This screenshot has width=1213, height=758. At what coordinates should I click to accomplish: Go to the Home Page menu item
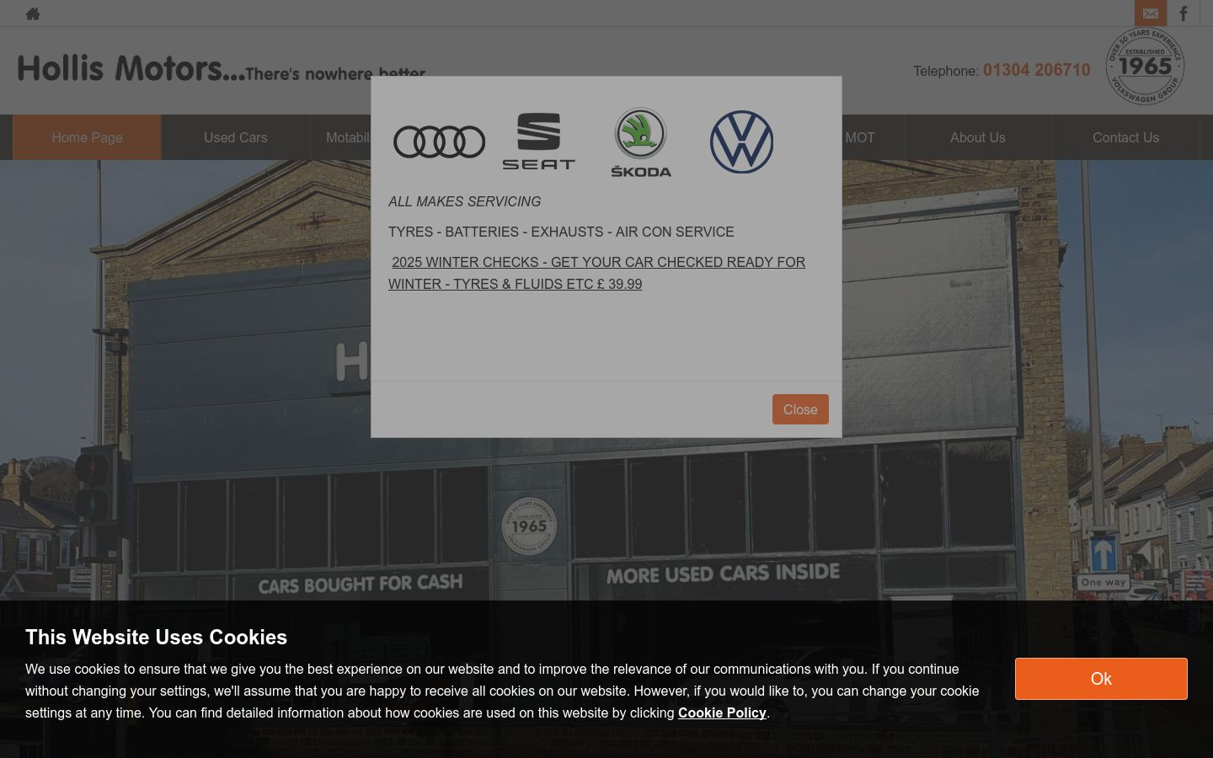87,137
